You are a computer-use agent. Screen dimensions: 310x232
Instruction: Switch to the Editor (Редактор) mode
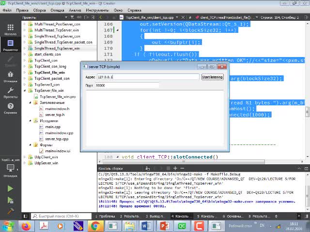coord(11,45)
